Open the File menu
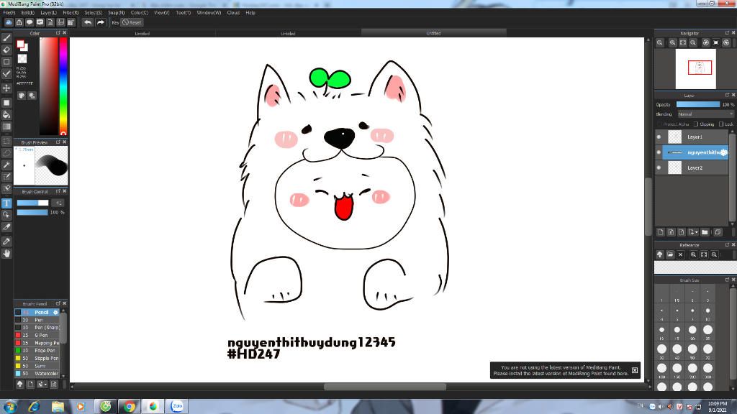 [x=9, y=13]
